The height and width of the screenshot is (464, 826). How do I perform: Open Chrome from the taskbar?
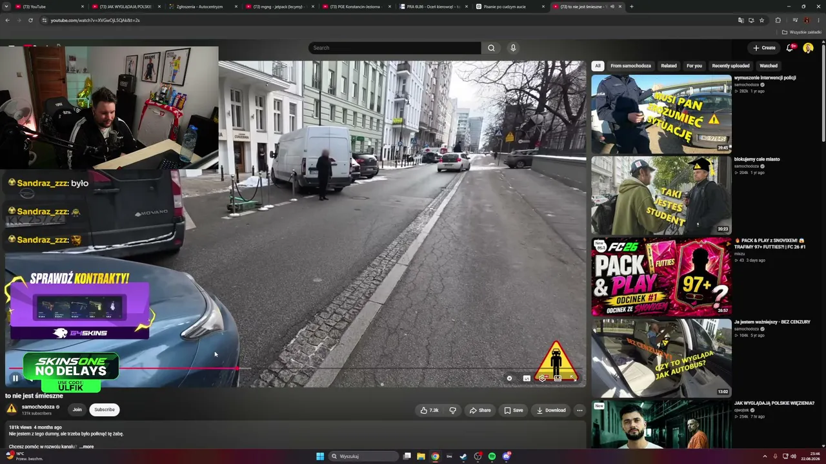435,456
